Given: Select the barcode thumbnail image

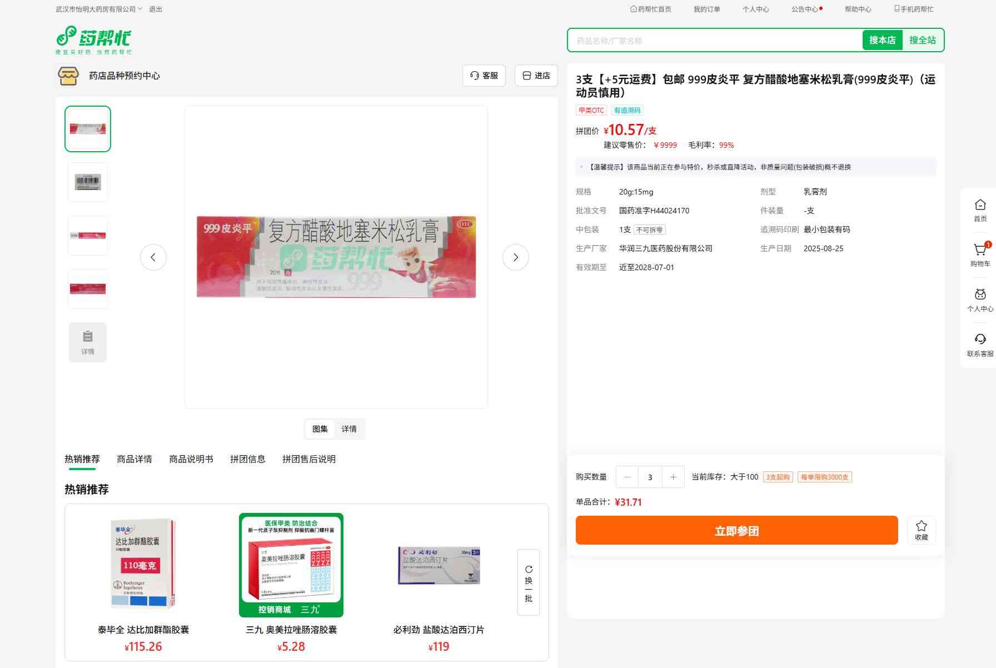Looking at the screenshot, I should pos(88,182).
